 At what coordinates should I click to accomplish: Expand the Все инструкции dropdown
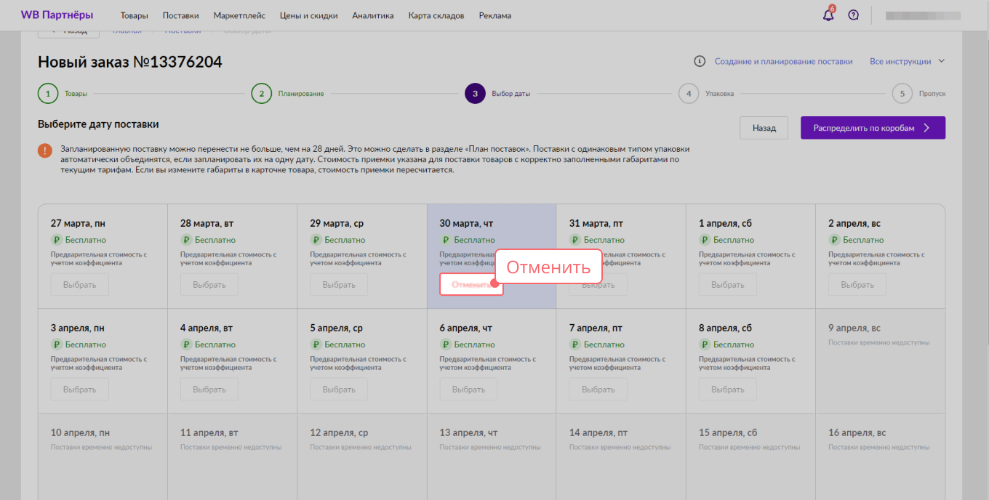pos(907,62)
